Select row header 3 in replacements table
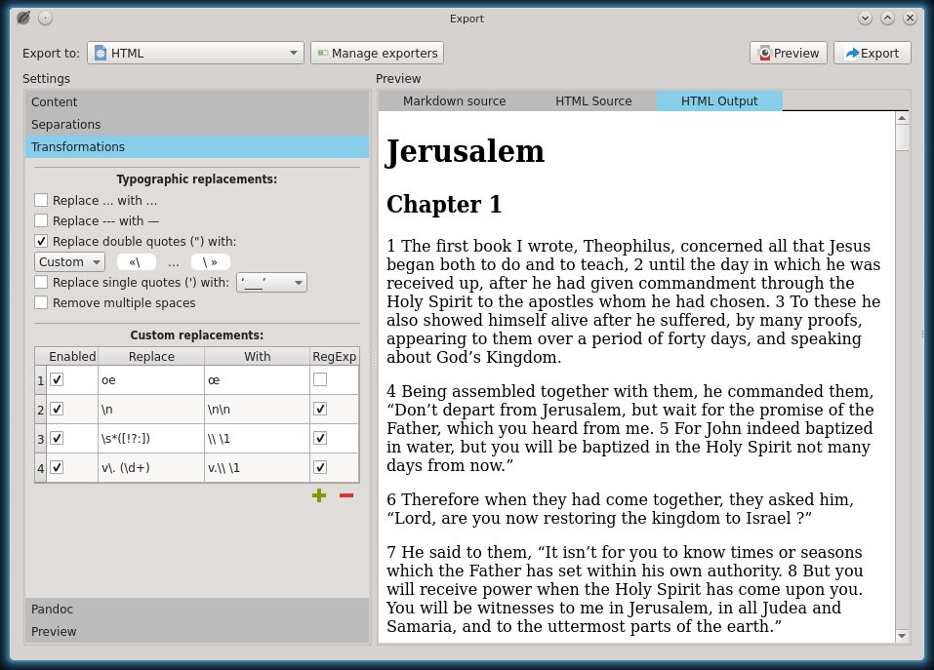The height and width of the screenshot is (670, 934). (41, 438)
